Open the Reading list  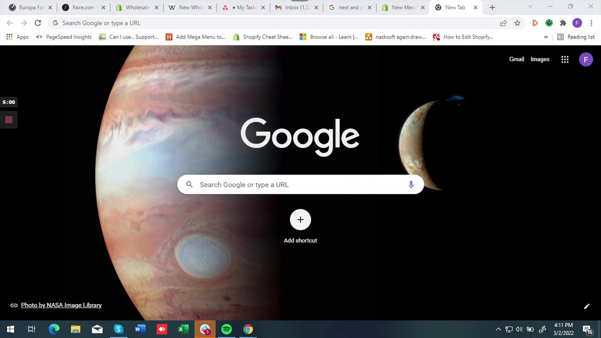[576, 37]
